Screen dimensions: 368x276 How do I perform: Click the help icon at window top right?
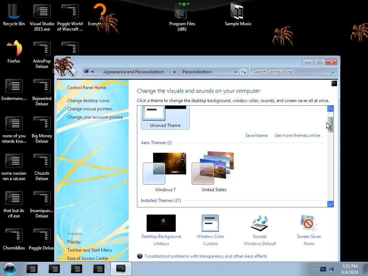(334, 83)
